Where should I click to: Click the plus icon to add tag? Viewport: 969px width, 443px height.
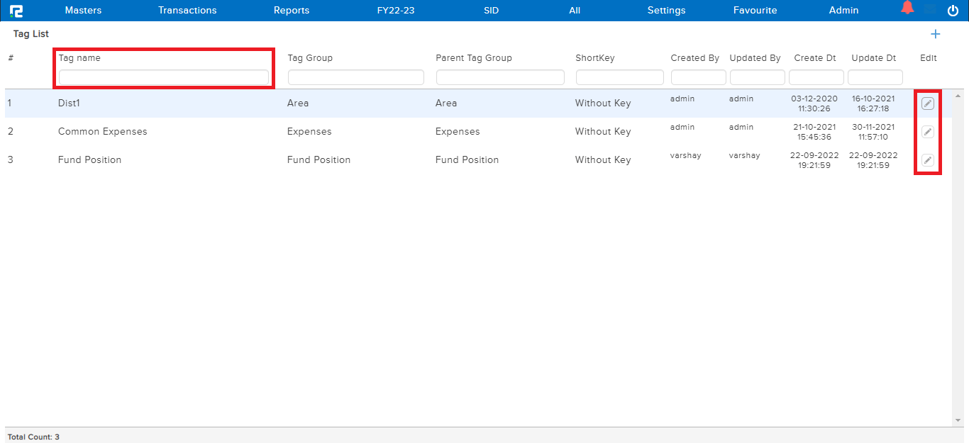point(935,34)
